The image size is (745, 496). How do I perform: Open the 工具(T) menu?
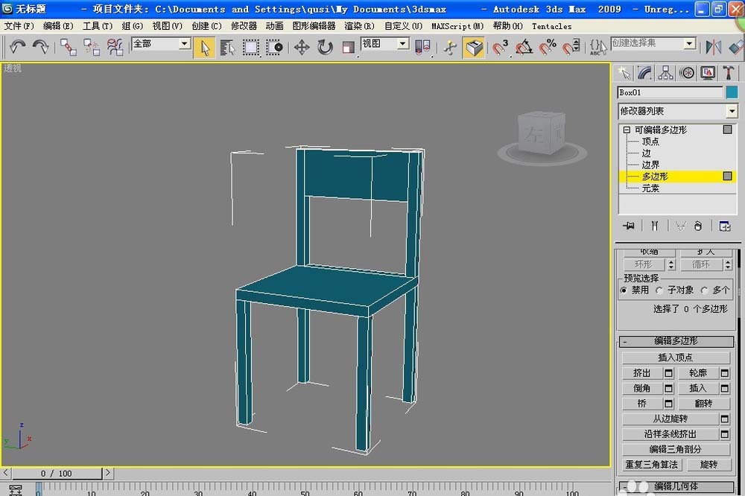[x=98, y=26]
